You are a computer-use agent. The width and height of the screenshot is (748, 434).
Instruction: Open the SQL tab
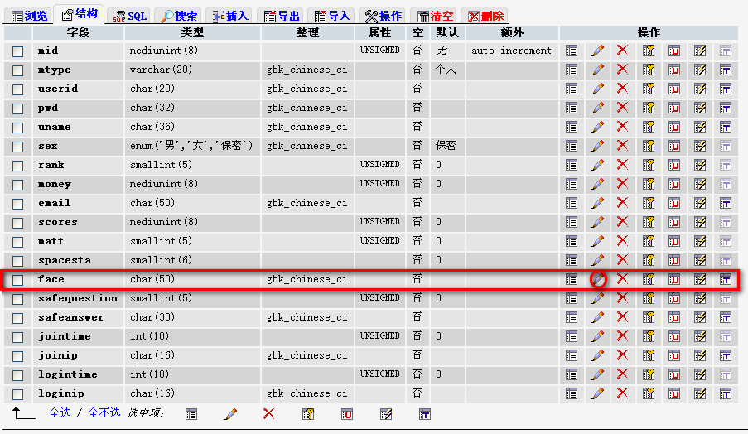pos(129,16)
